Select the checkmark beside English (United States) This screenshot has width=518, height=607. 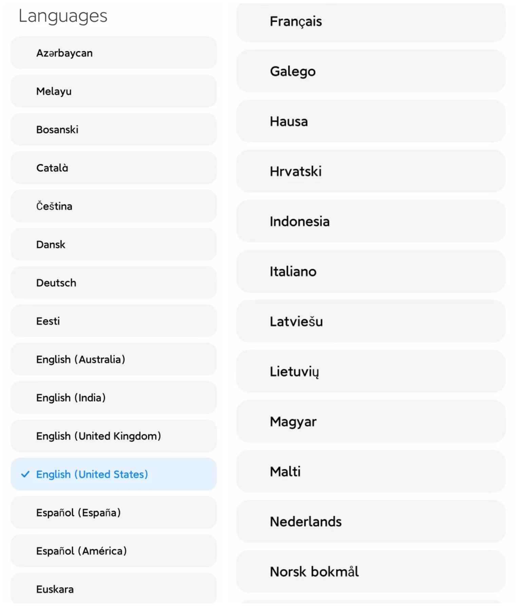point(25,474)
